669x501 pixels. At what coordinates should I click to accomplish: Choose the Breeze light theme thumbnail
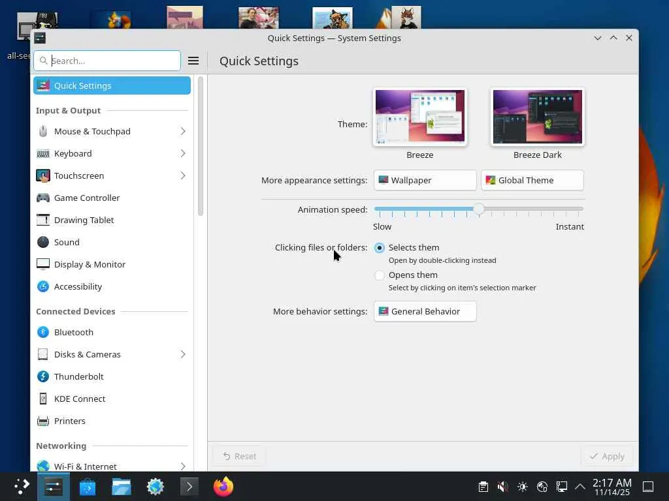[x=420, y=117]
